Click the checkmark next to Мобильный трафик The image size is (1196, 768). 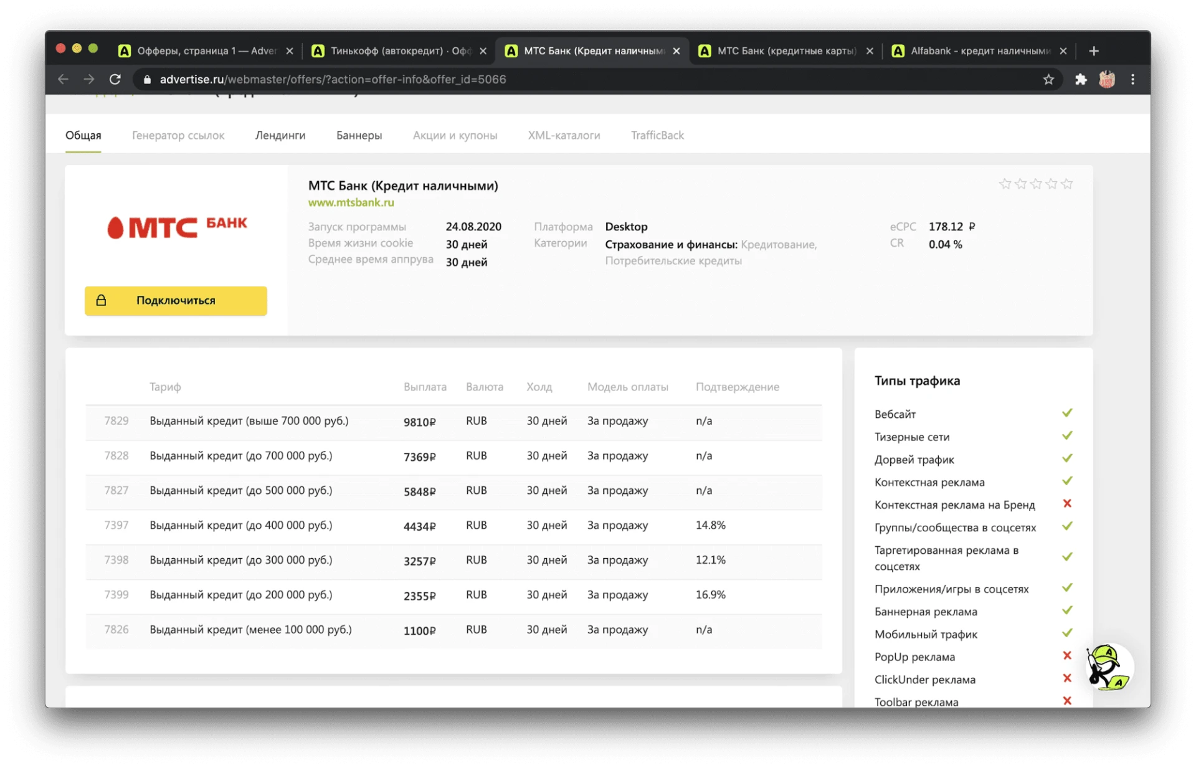[1067, 633]
